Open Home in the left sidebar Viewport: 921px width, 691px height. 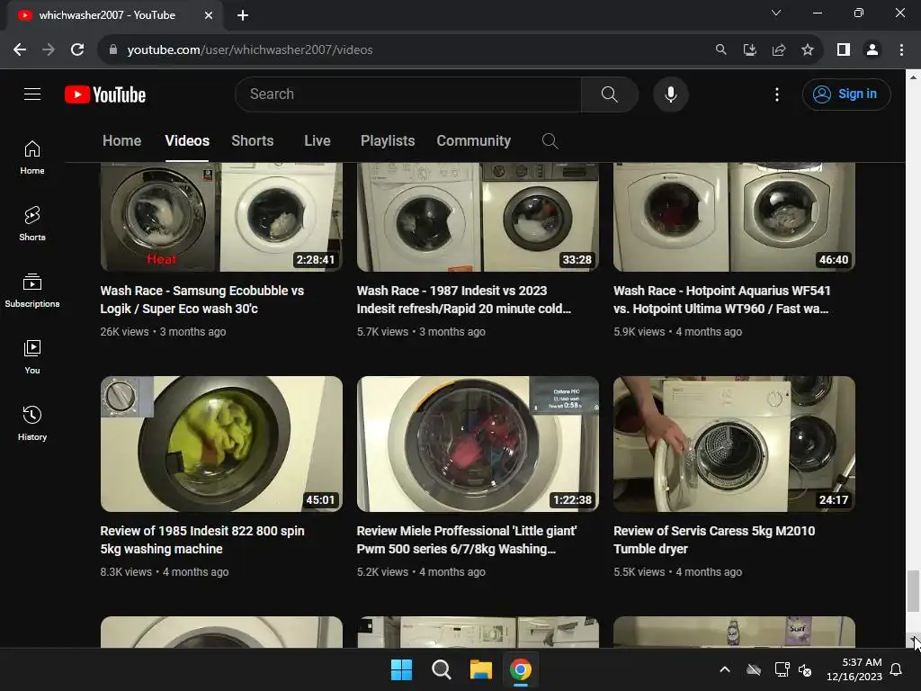click(x=32, y=157)
